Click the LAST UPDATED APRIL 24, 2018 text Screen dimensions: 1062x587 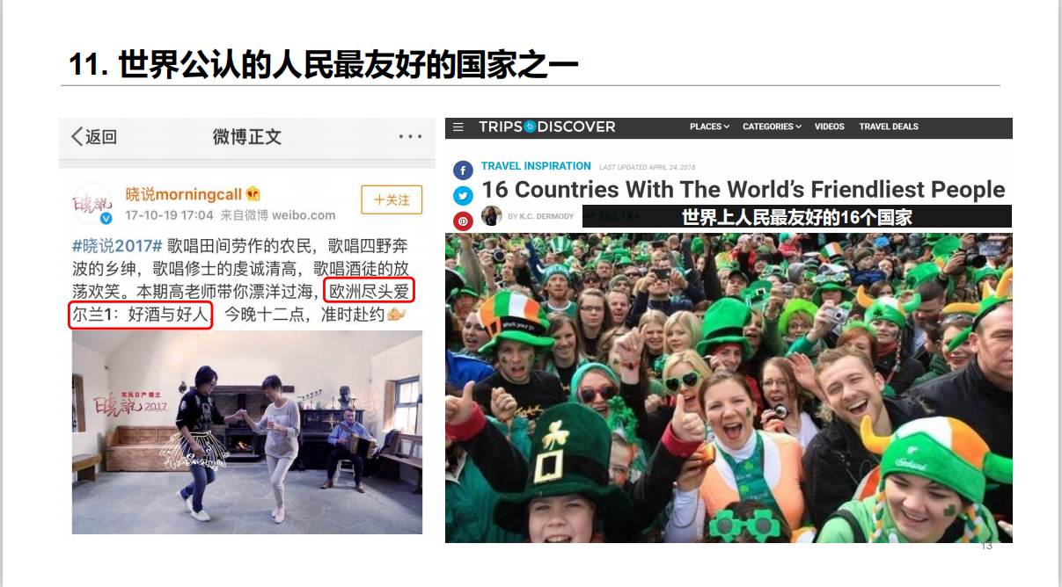(x=647, y=167)
